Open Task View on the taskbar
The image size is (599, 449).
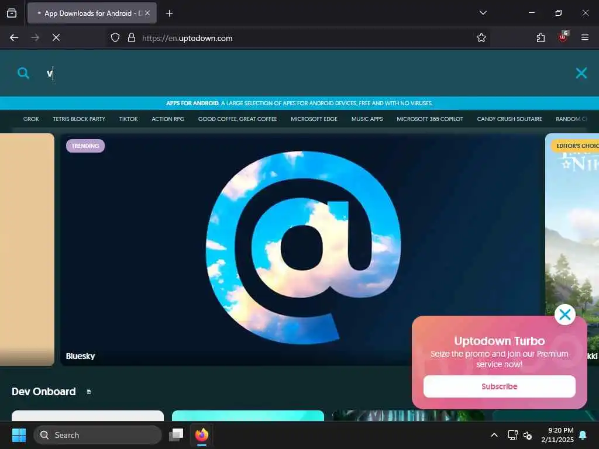tap(177, 435)
